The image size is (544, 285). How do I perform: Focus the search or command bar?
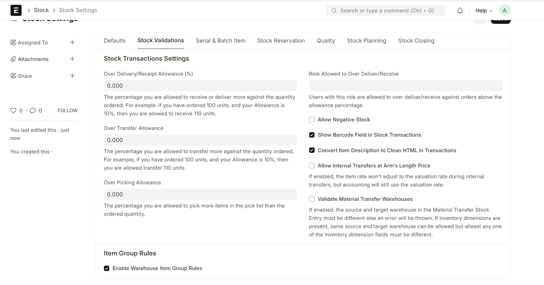pyautogui.click(x=386, y=10)
